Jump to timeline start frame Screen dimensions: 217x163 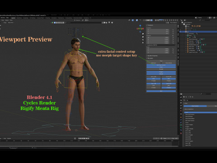[79, 138]
